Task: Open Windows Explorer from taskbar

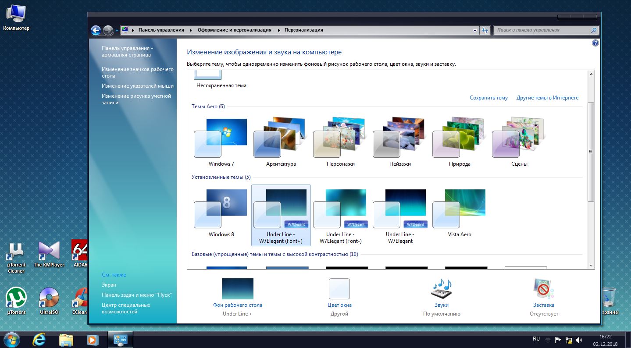Action: (66, 340)
